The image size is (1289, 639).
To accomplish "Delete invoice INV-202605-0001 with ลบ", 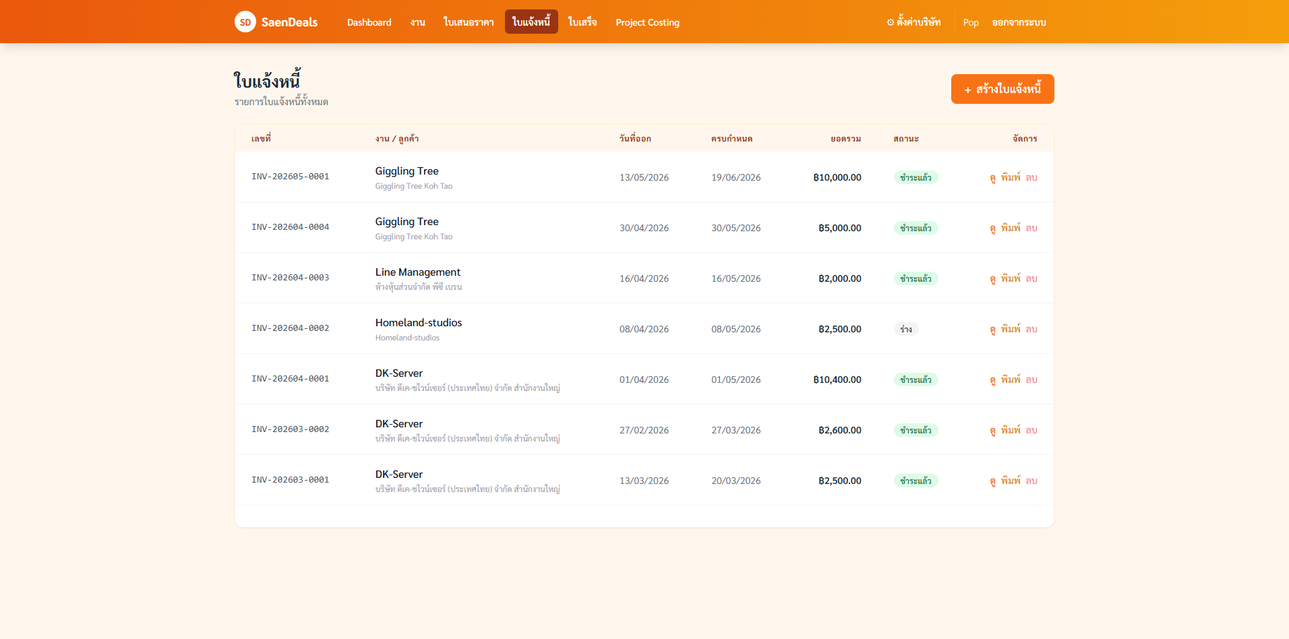I will (1031, 178).
